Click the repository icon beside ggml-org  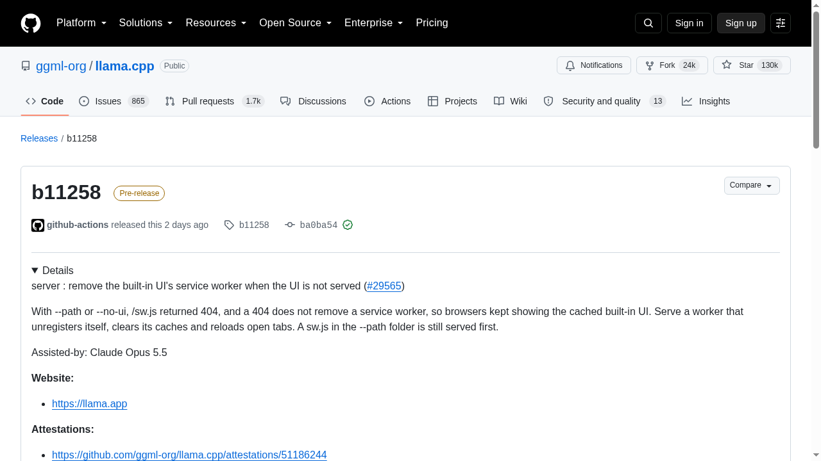coord(26,66)
